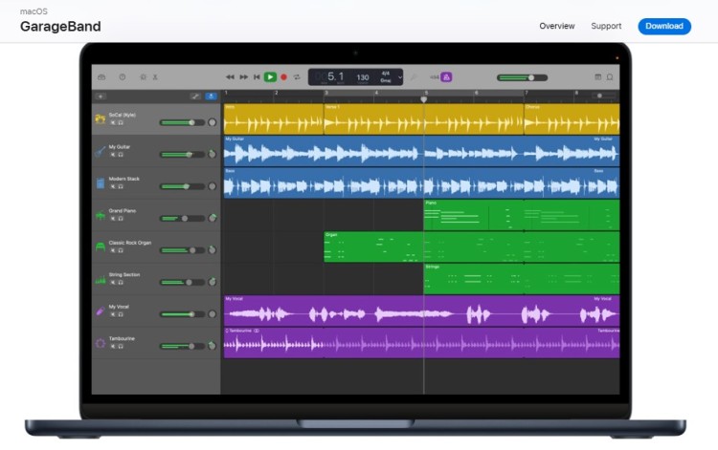Click the Tambourine track icon
Screen dimensions: 718x450
[101, 343]
